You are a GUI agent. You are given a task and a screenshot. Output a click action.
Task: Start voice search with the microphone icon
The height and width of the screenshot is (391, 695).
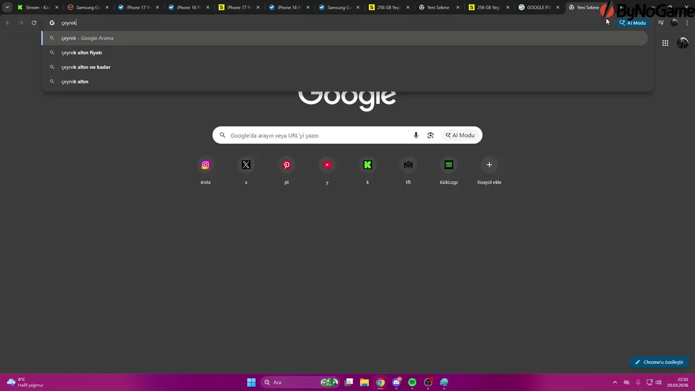[416, 135]
